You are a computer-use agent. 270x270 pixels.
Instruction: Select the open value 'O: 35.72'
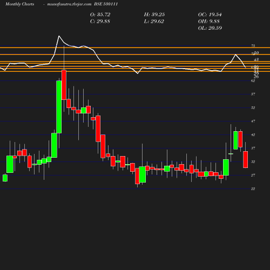pos(100,15)
